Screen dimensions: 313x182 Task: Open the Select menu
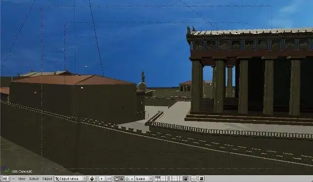(x=34, y=179)
